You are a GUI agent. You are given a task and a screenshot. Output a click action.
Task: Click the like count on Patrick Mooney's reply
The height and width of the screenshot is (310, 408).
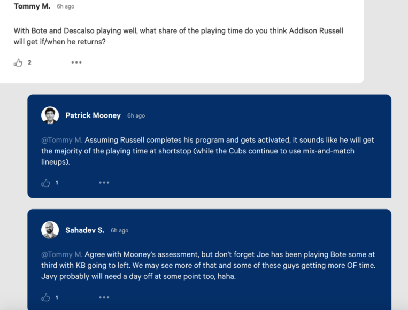(57, 183)
